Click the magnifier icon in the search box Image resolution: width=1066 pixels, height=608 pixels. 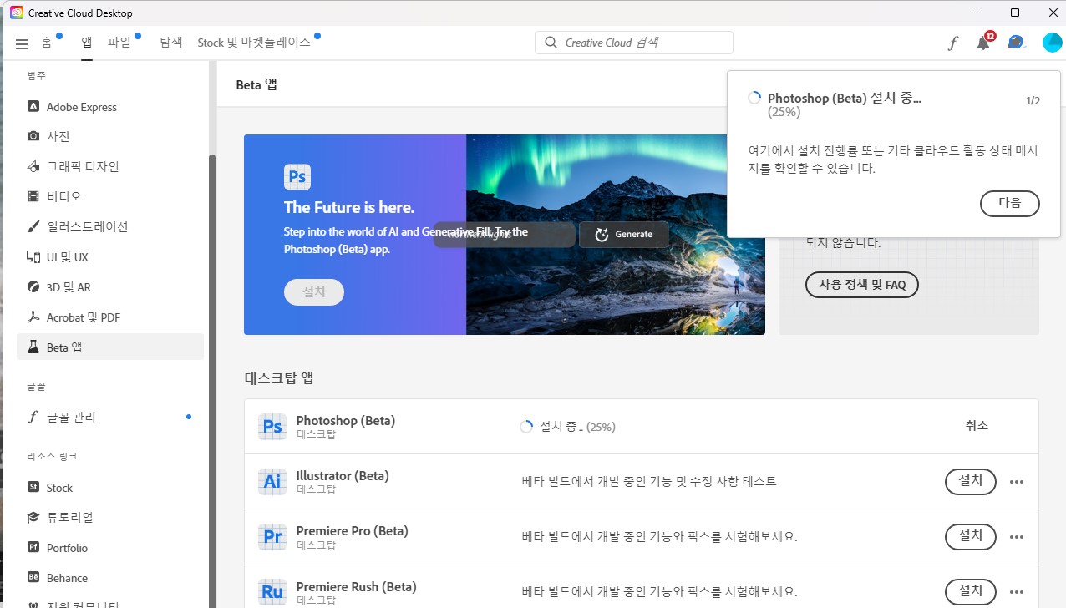pyautogui.click(x=551, y=43)
